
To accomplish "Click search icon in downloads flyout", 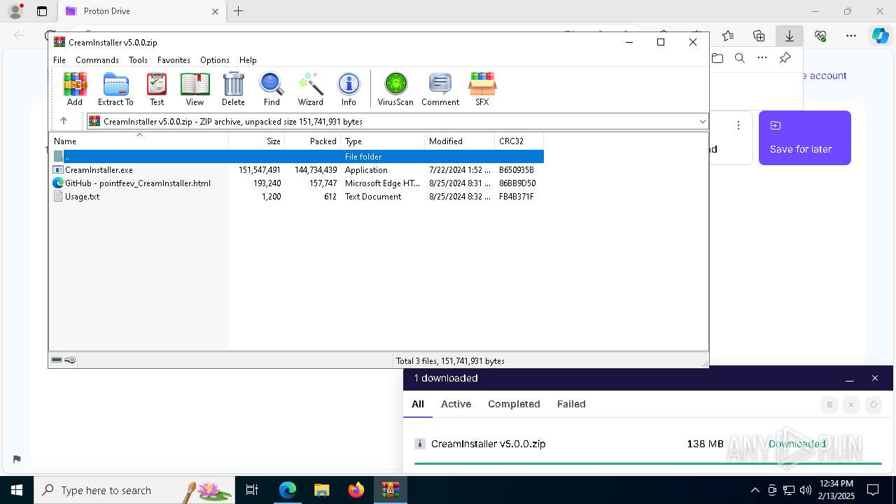I will tap(740, 58).
